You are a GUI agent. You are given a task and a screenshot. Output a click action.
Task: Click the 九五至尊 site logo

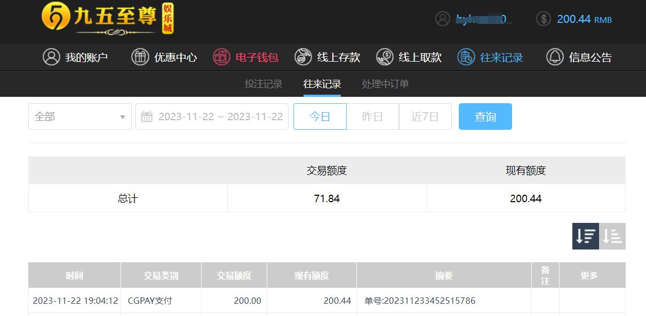[x=108, y=19]
